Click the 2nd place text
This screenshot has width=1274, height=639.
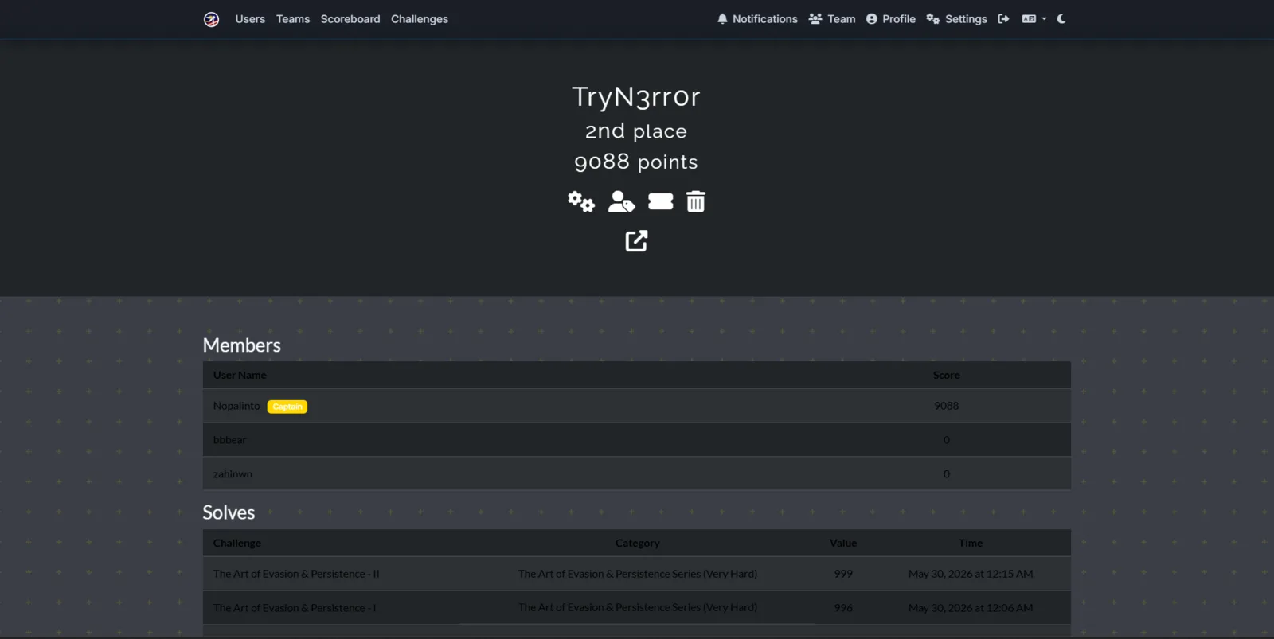tap(636, 131)
